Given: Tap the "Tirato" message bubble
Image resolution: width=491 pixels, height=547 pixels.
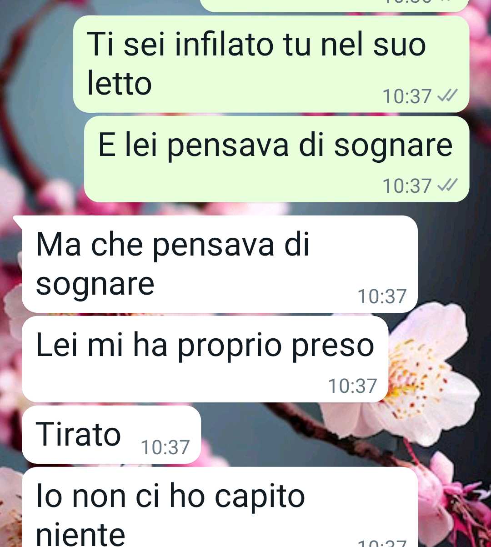Looking at the screenshot, I should [x=111, y=435].
